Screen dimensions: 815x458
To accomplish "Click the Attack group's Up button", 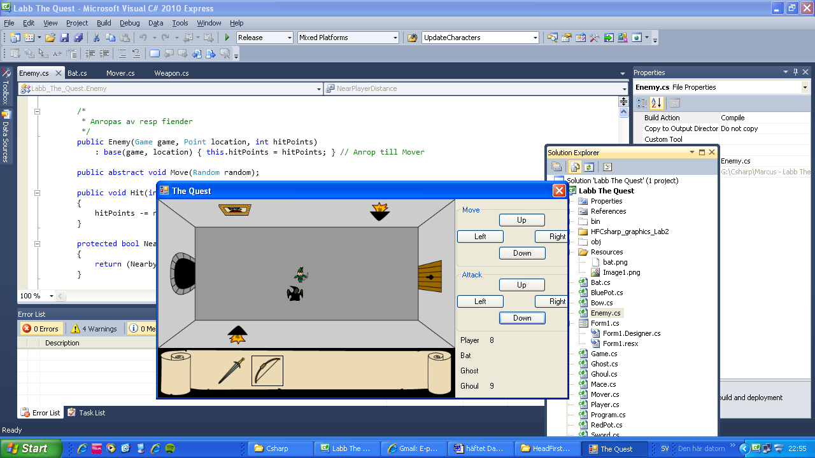I will click(x=522, y=285).
